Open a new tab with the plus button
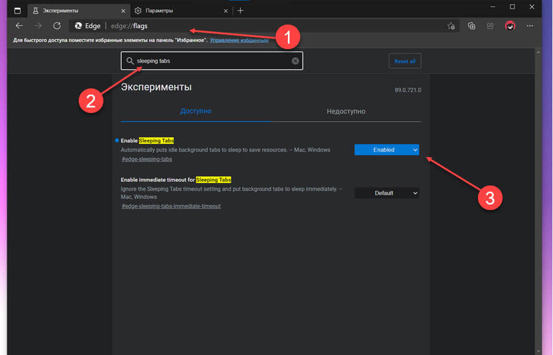The width and height of the screenshot is (553, 355). click(x=241, y=10)
